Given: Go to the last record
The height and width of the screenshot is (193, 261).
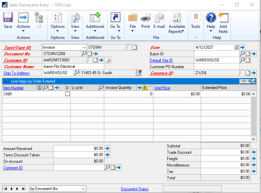Looking at the screenshot, I should point(24,189).
